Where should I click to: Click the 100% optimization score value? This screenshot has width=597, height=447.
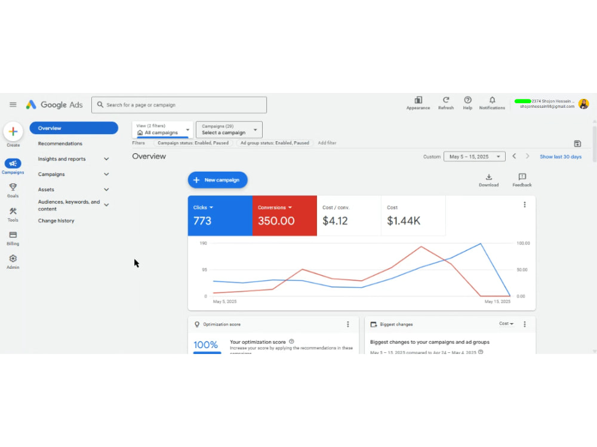point(205,344)
